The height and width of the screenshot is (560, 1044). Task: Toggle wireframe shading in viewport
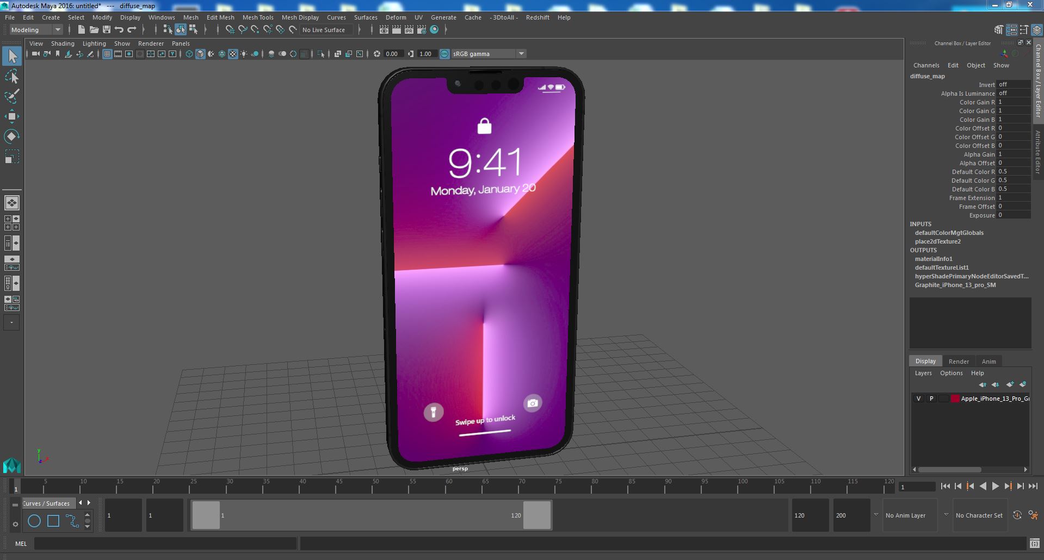coord(189,54)
